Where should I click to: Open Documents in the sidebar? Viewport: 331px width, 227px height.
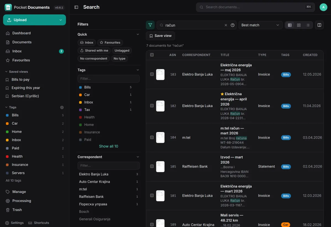click(x=34, y=42)
